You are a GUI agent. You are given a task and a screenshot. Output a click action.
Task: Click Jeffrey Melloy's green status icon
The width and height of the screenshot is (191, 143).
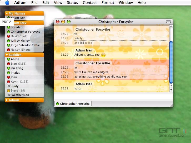click(8, 41)
